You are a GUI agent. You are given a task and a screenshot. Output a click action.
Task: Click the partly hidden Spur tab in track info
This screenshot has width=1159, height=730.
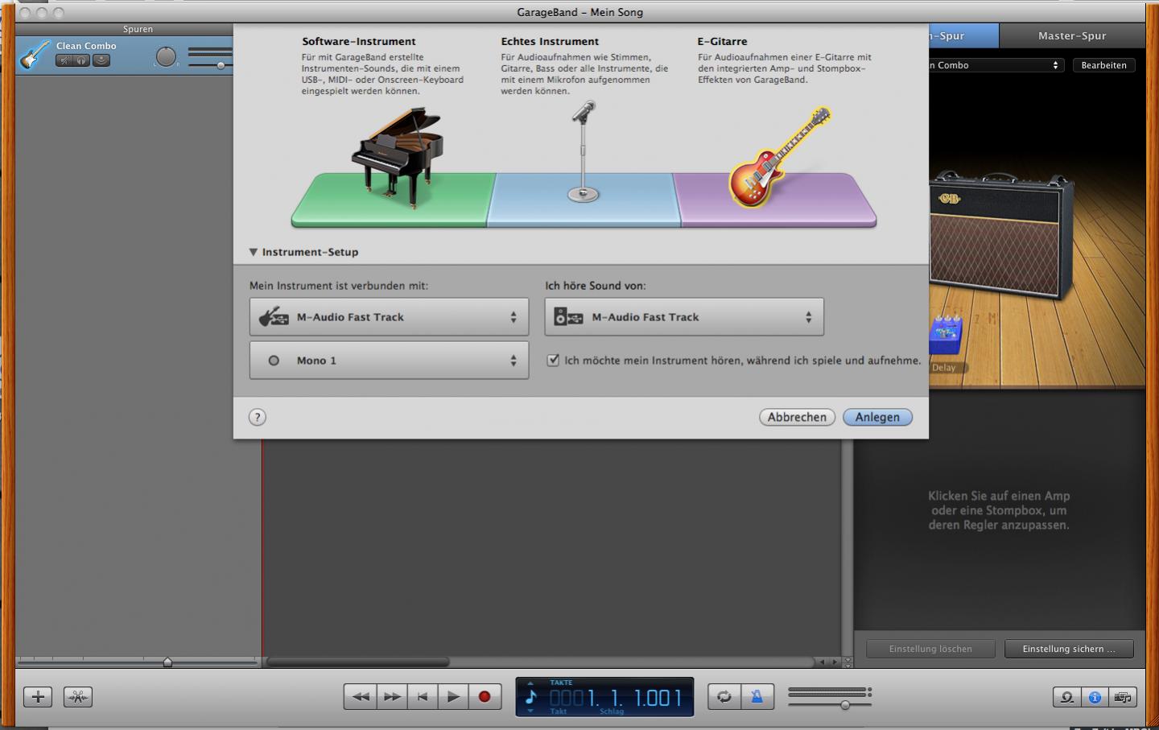[963, 35]
